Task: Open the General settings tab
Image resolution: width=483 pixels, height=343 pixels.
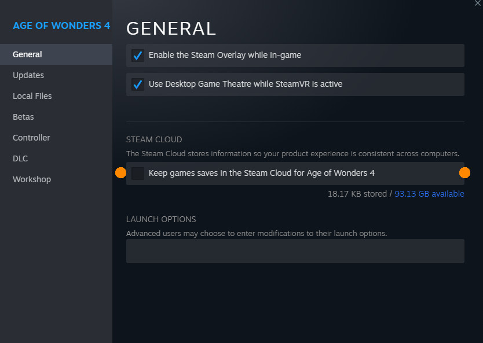Action: click(x=27, y=54)
